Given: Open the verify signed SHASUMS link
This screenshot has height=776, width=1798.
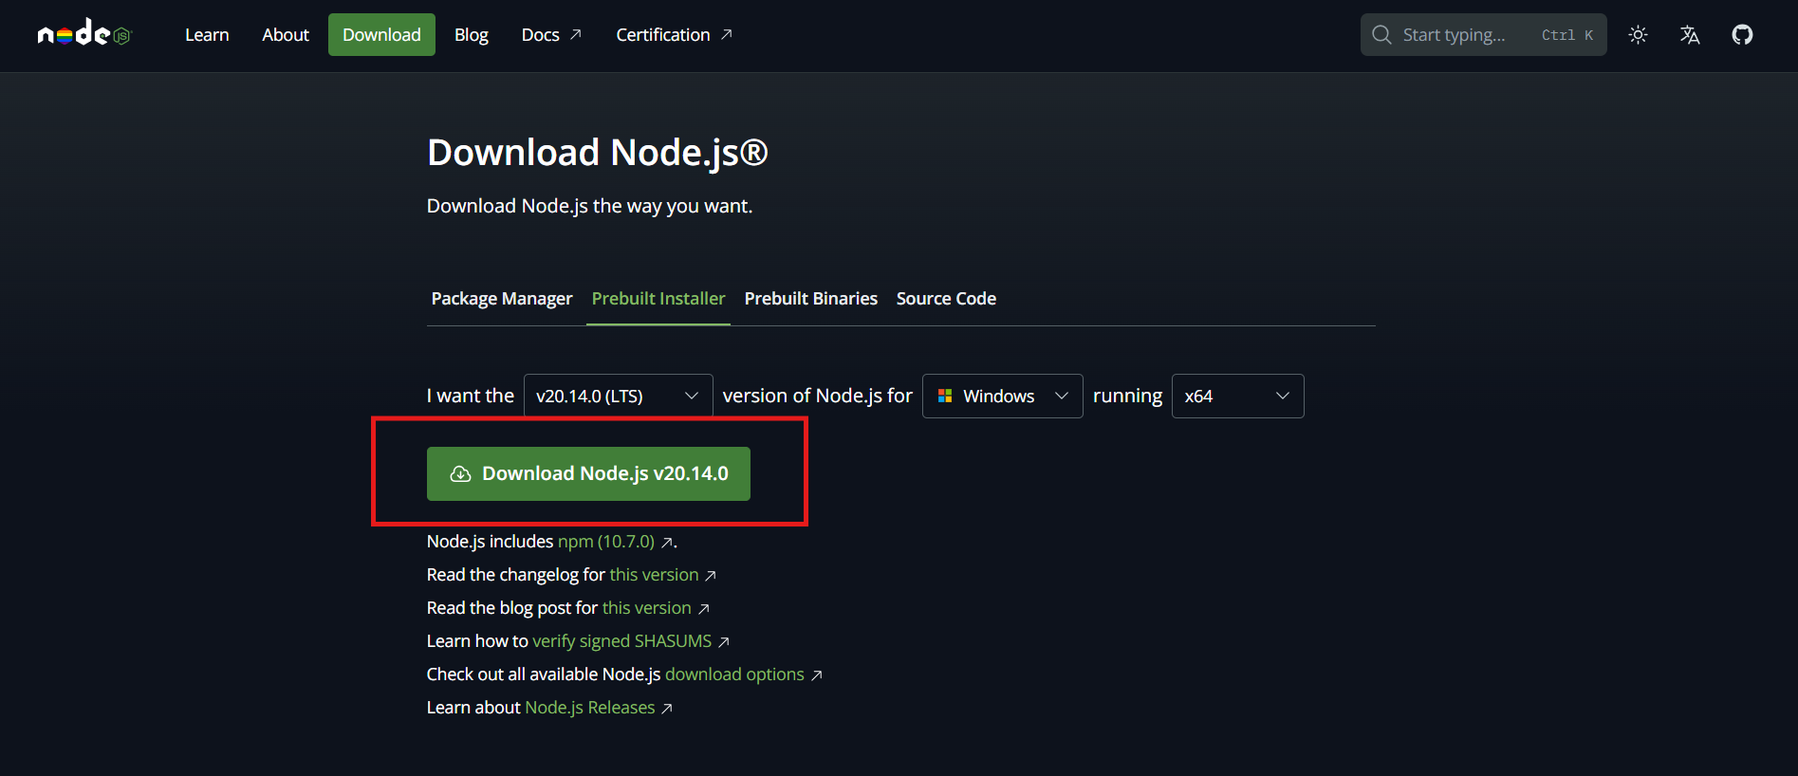Looking at the screenshot, I should 631,641.
